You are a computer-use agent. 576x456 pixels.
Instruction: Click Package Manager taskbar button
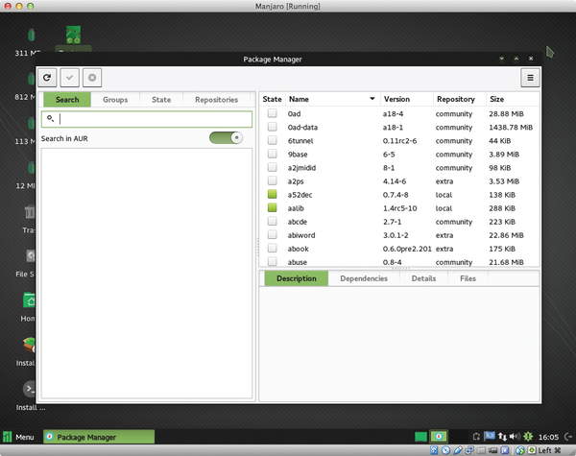pyautogui.click(x=99, y=437)
